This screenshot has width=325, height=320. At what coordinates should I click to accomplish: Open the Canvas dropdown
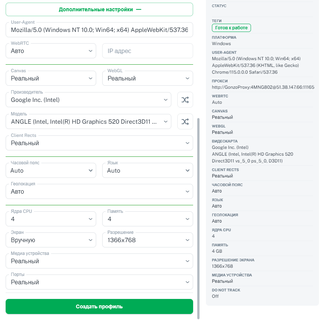[x=51, y=78]
